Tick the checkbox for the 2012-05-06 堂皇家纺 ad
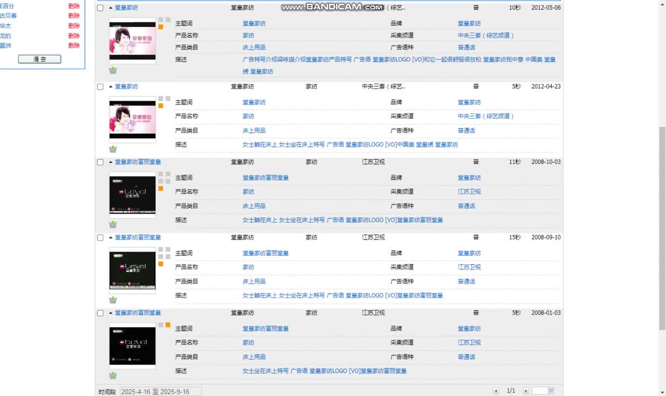Screen dimensions: 666x396 click(100, 8)
